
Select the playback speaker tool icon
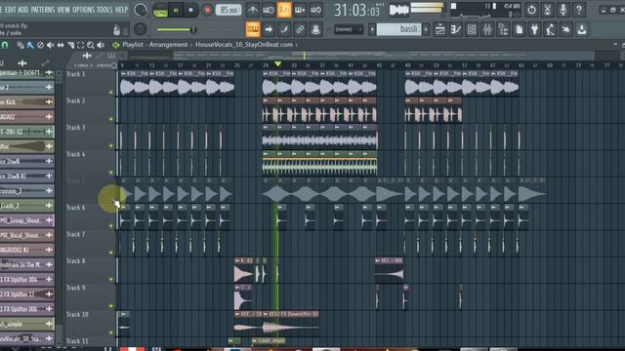101,45
